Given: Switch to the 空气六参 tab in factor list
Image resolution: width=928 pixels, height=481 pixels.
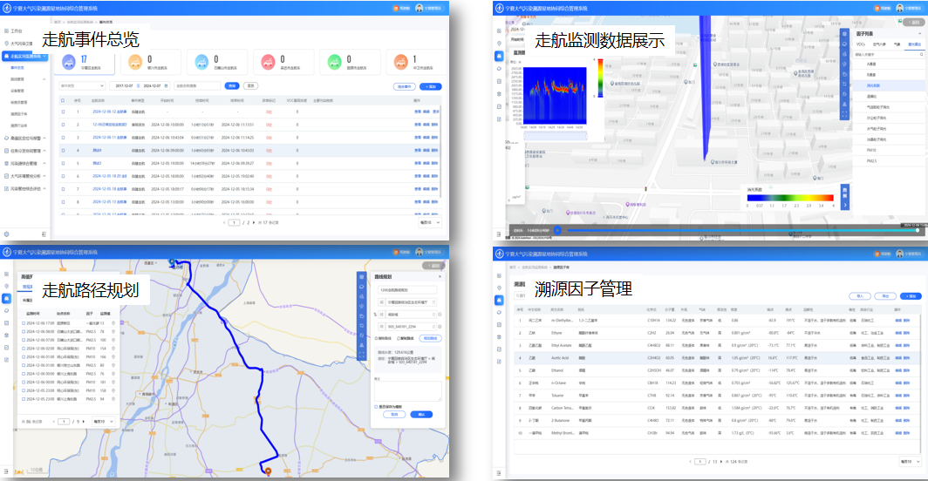Looking at the screenshot, I should (880, 44).
